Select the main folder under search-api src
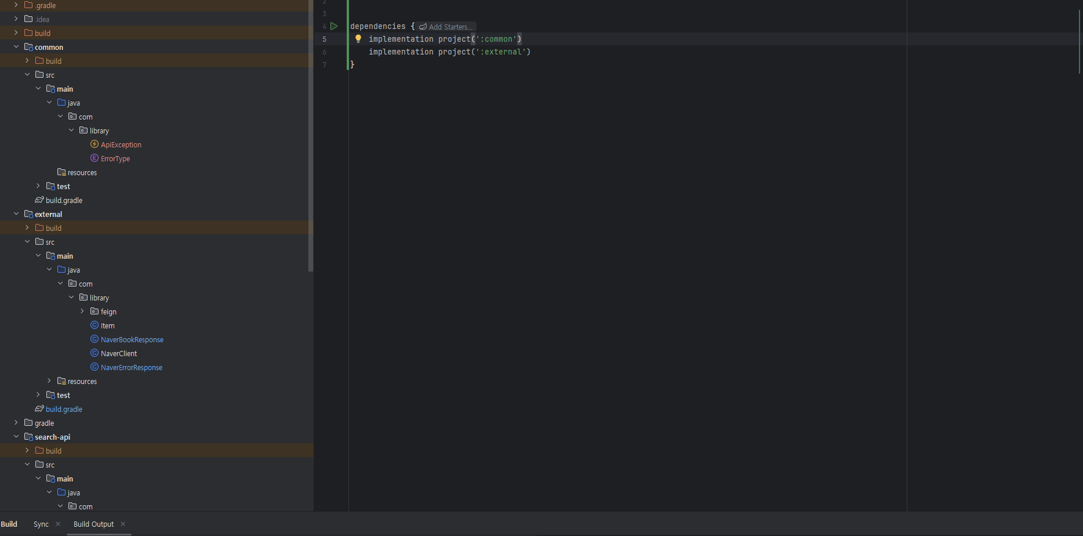1083x536 pixels. click(x=65, y=479)
